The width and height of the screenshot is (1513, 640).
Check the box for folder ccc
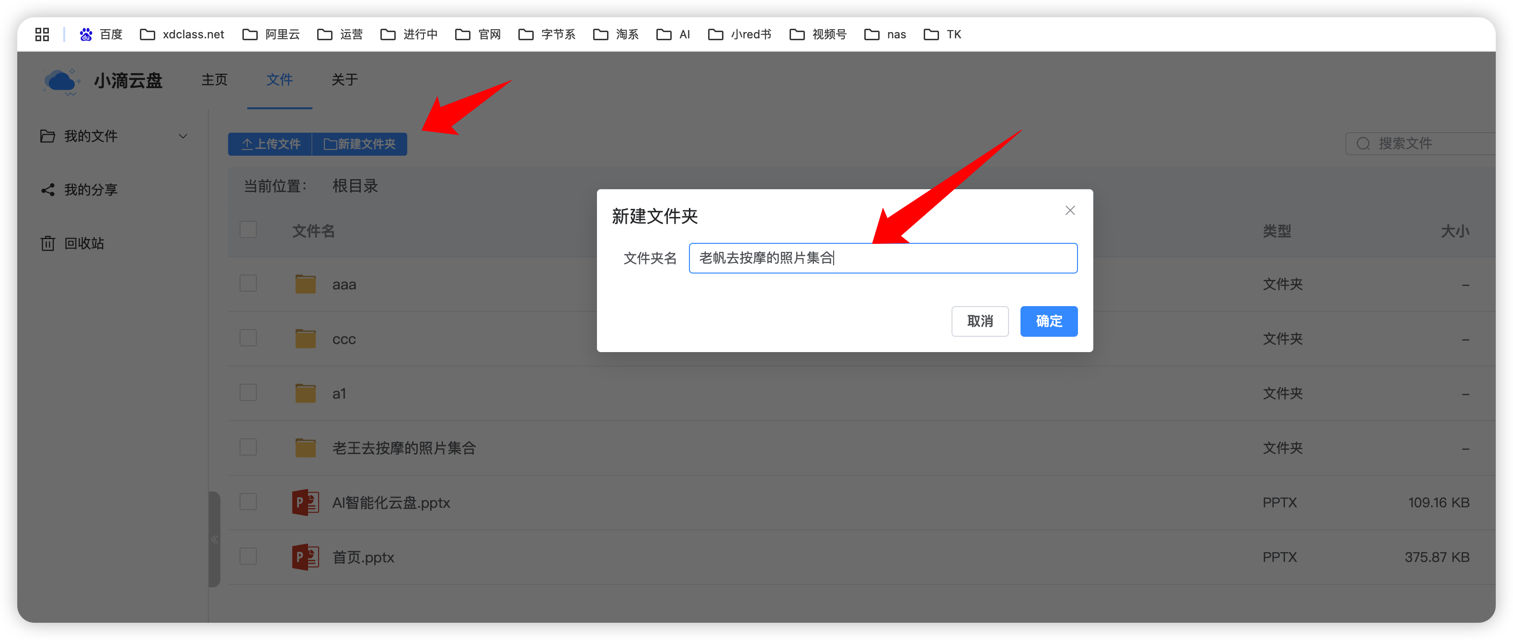[x=248, y=338]
